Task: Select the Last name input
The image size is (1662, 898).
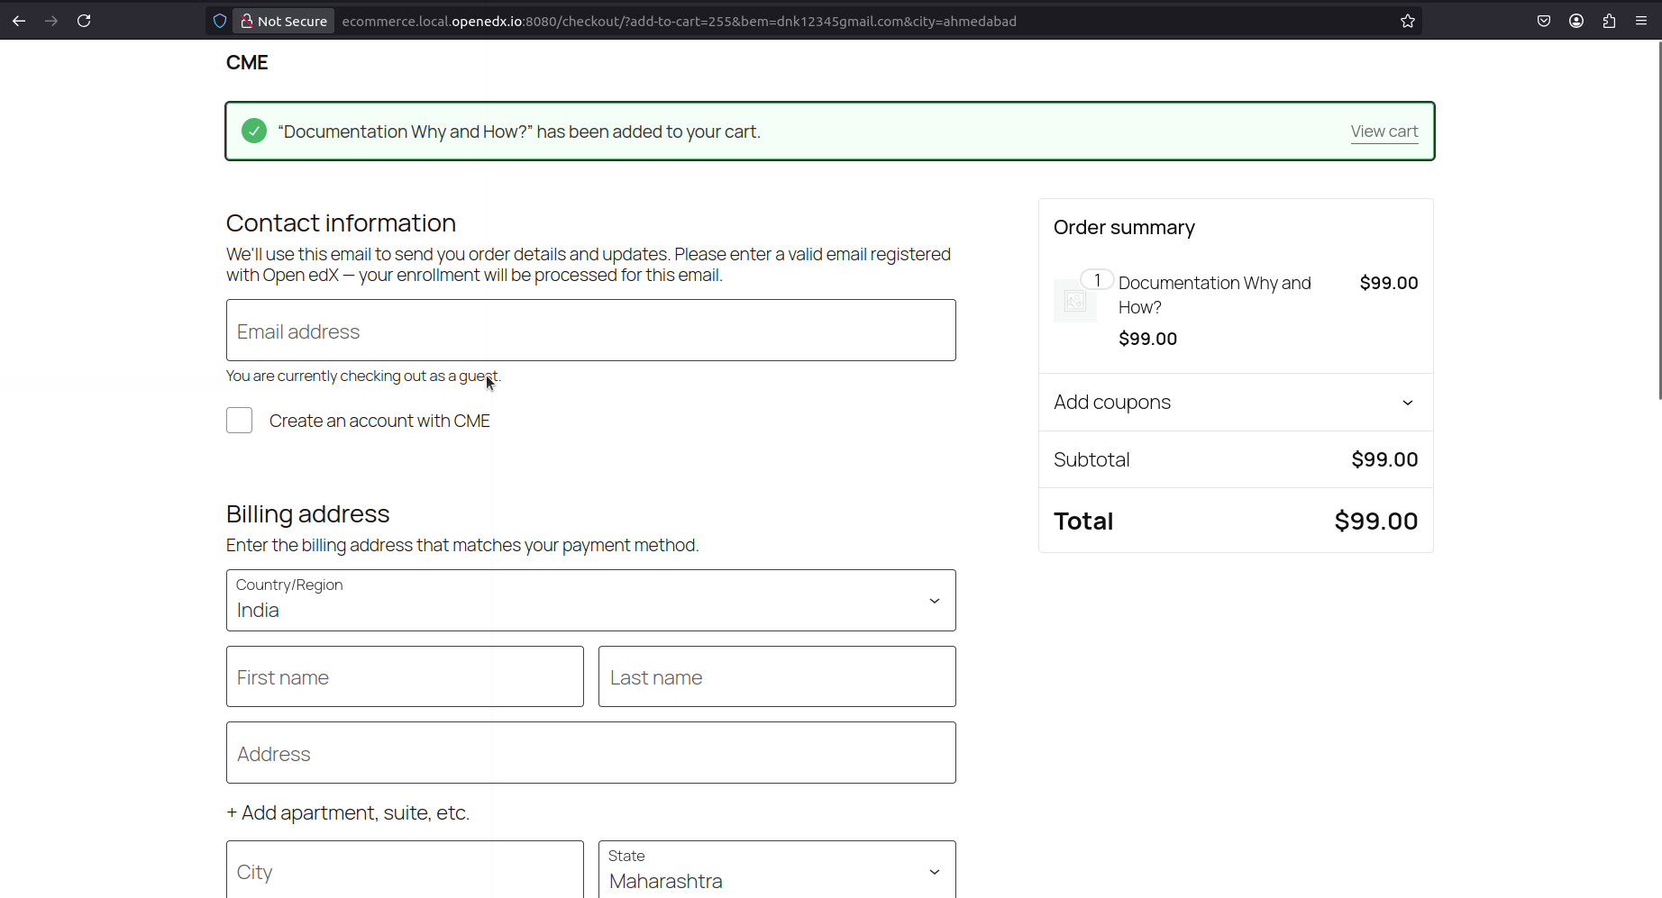Action: [x=776, y=677]
